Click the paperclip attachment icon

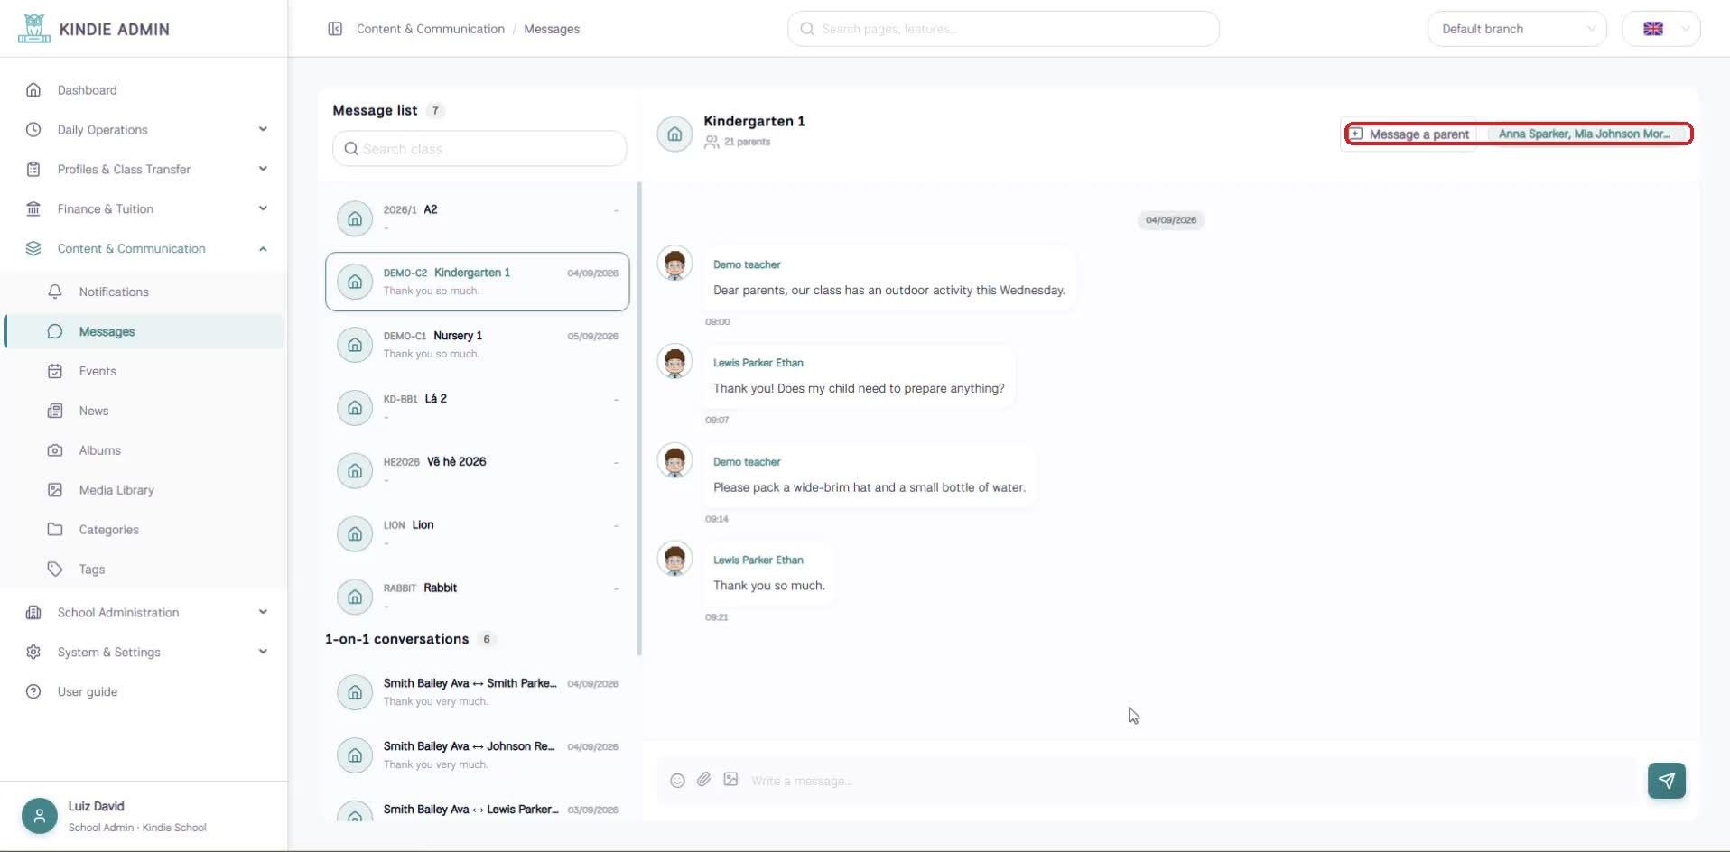click(704, 780)
